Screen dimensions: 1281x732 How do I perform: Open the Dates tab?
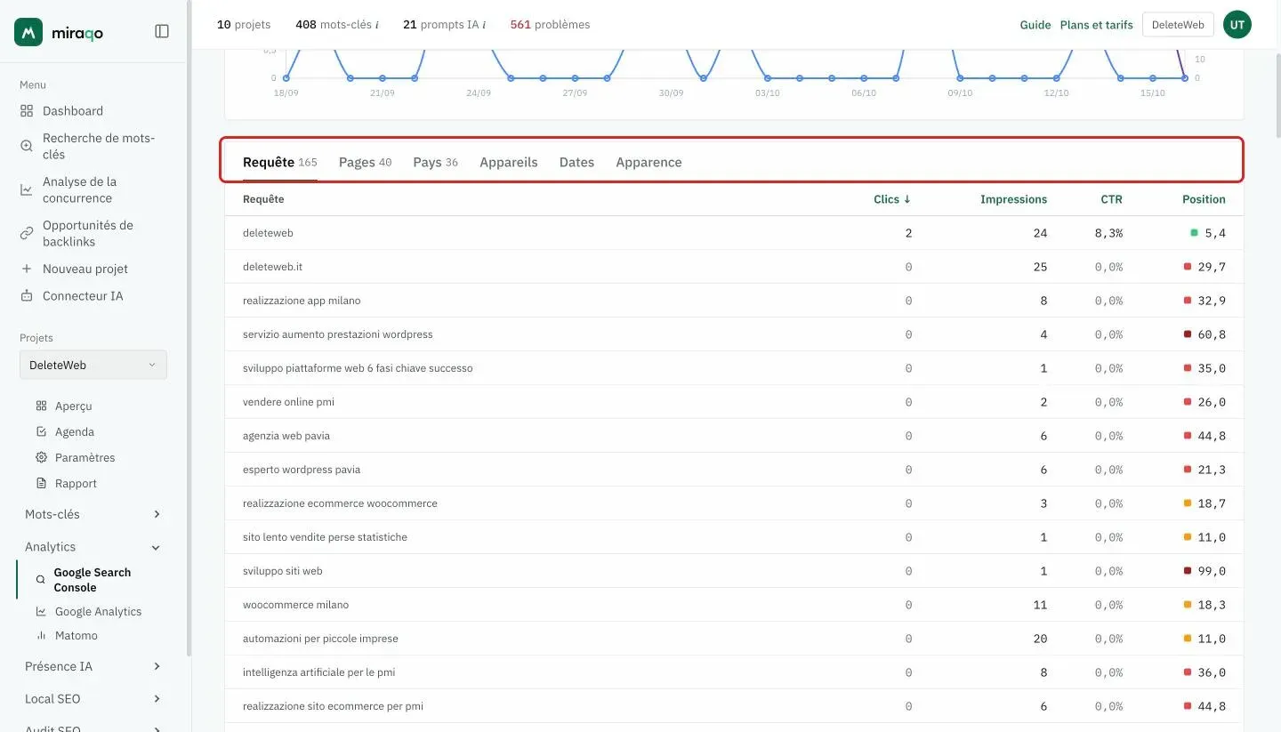coord(576,162)
